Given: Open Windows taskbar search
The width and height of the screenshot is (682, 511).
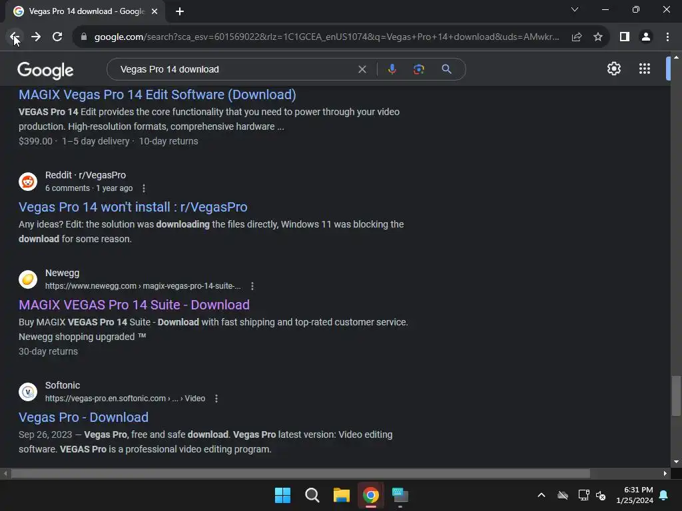Looking at the screenshot, I should 312,495.
